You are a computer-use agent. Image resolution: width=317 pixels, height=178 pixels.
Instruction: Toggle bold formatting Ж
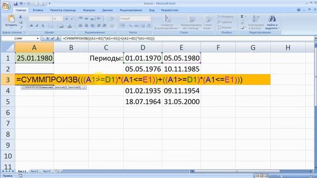[x=31, y=26]
